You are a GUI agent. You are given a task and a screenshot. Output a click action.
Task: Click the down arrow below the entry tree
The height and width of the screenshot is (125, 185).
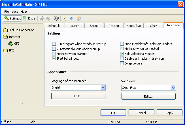(x=23, y=104)
